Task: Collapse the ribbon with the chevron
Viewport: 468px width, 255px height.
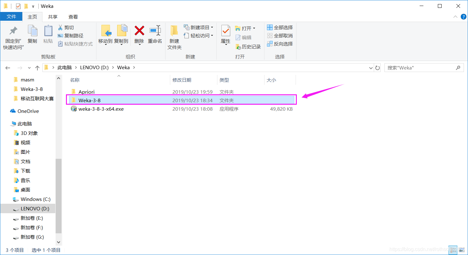Action: click(x=455, y=17)
